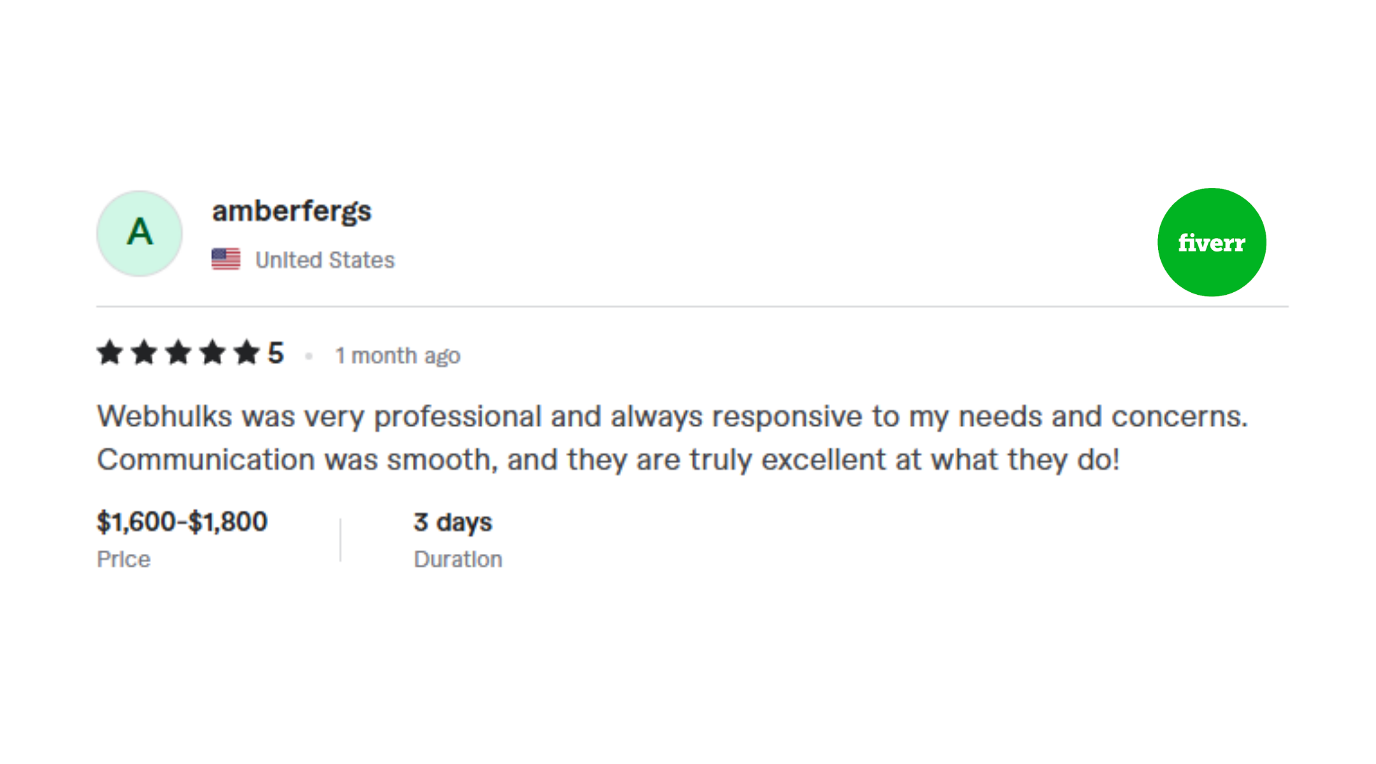Viewport: 1376px width, 764px height.
Task: Click the rating number 5
Action: point(275,353)
